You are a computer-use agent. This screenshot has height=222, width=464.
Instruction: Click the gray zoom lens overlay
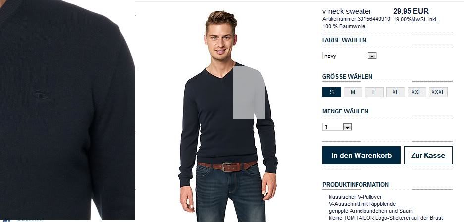(x=249, y=93)
